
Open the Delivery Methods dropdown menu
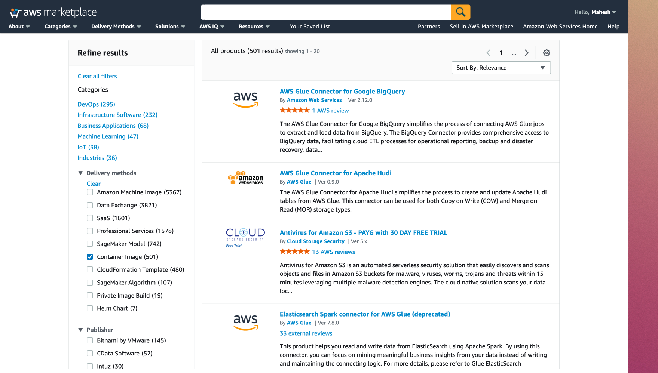pyautogui.click(x=116, y=26)
